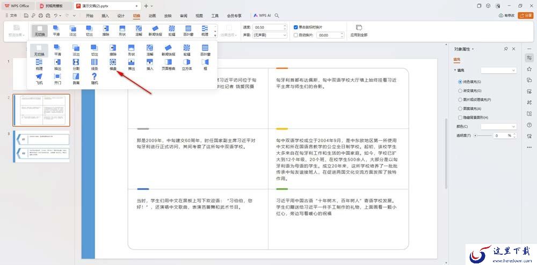Viewport: 537px width, 265px height.
Task: Select slide 2 thumbnail
Action: (41, 110)
